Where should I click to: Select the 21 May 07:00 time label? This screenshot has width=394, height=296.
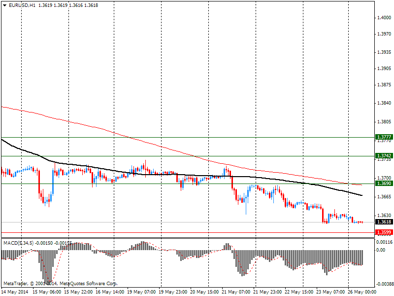236,292
